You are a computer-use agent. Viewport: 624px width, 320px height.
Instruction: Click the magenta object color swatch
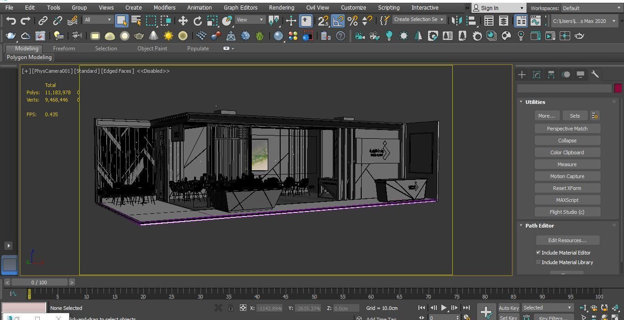tap(618, 88)
